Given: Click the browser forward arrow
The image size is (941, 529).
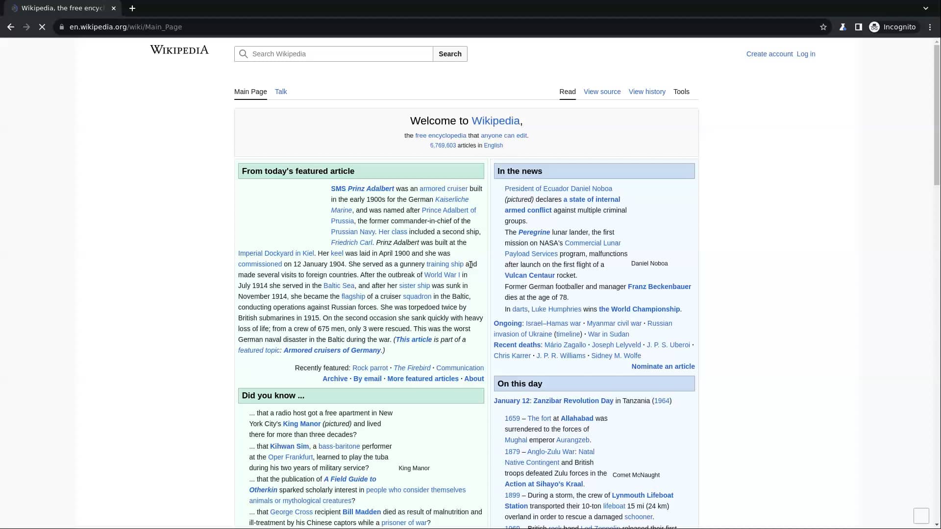Looking at the screenshot, I should pos(26,27).
